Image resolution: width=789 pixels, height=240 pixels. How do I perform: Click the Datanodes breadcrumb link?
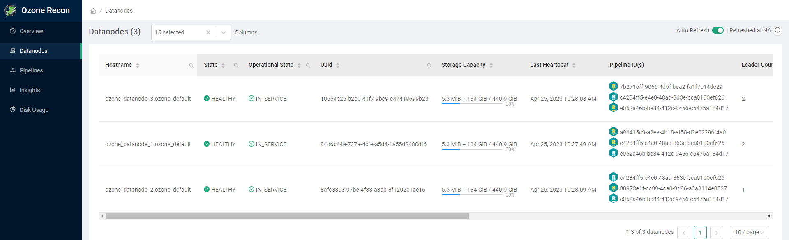coord(119,11)
